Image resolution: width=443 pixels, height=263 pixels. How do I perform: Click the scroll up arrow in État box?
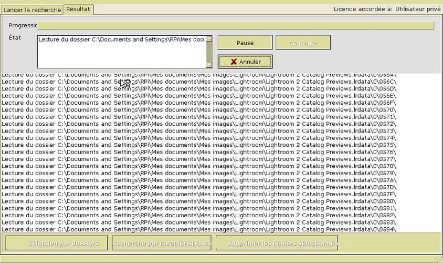click(209, 38)
